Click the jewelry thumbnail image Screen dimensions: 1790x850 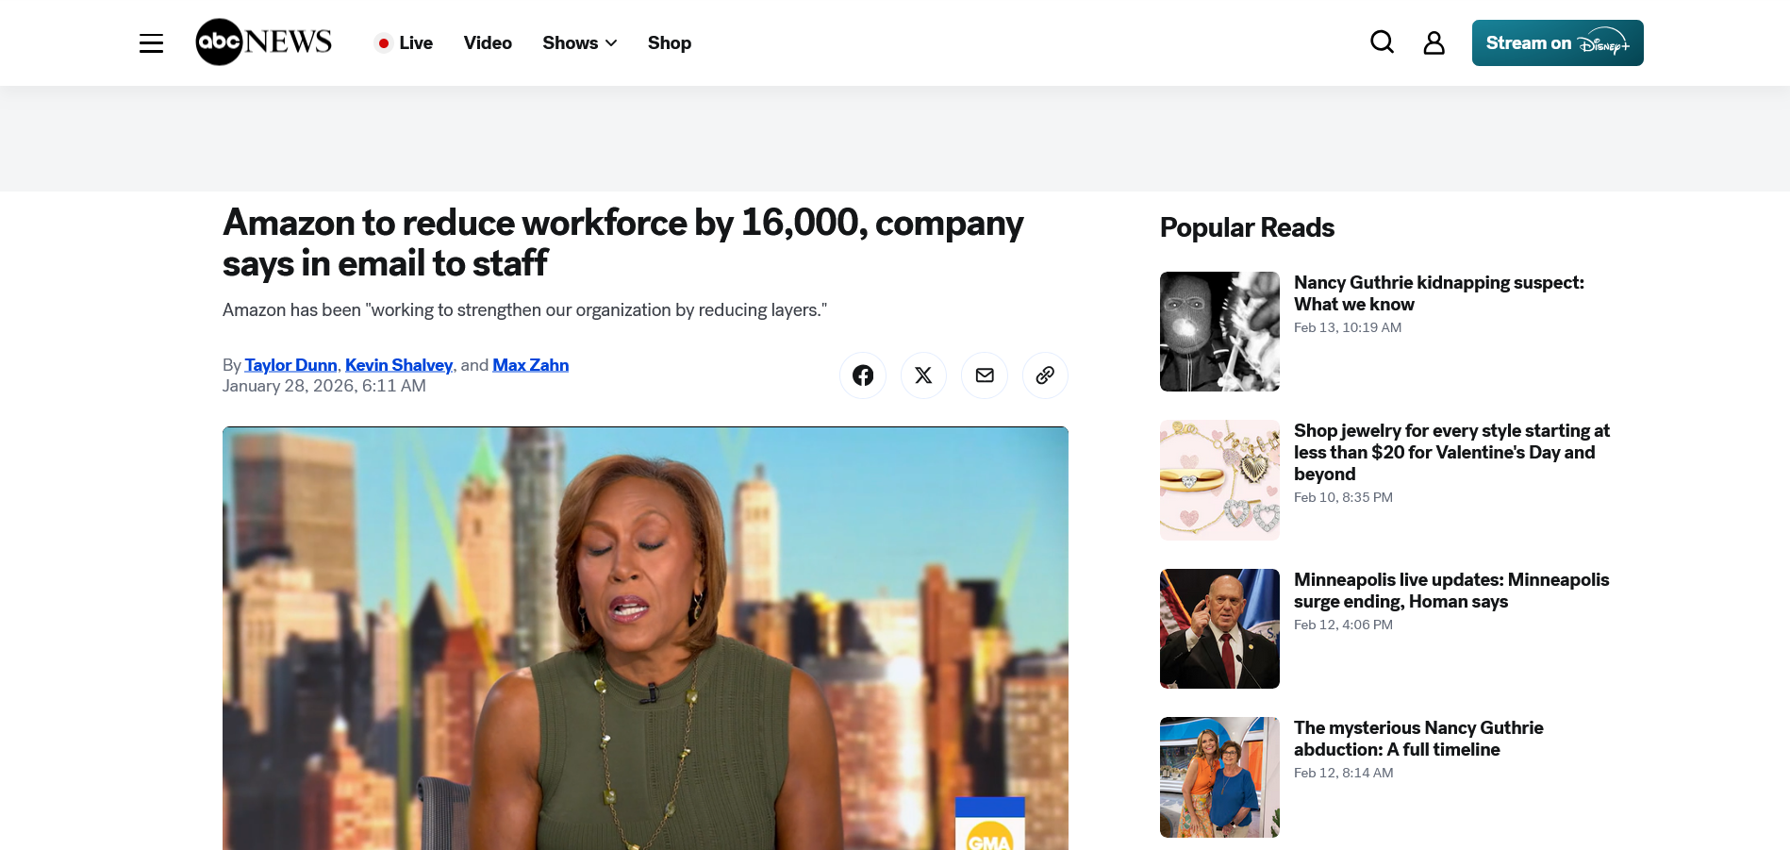coord(1219,480)
